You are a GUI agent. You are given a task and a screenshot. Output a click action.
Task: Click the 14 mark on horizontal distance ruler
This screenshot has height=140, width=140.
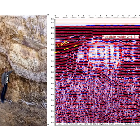tap(135, 16)
